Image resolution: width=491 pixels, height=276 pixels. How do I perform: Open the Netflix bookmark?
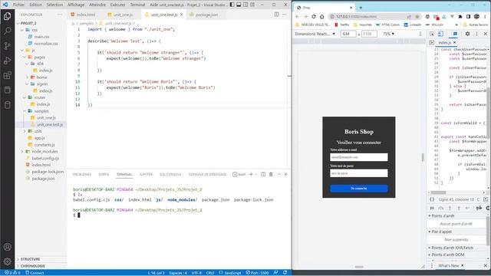pos(342,25)
